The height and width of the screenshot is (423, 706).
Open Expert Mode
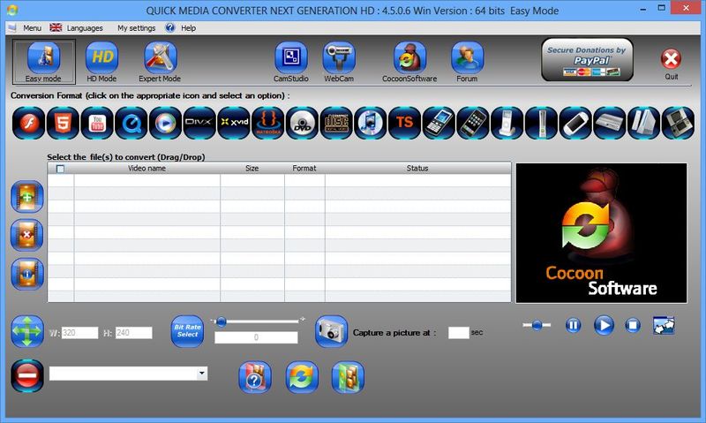(x=160, y=62)
